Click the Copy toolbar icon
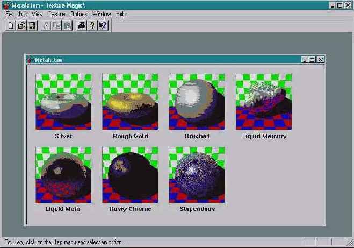 point(56,25)
